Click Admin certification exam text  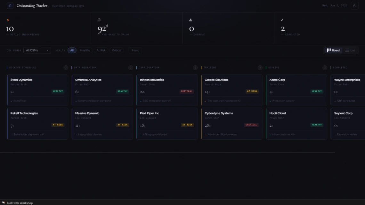point(222,135)
